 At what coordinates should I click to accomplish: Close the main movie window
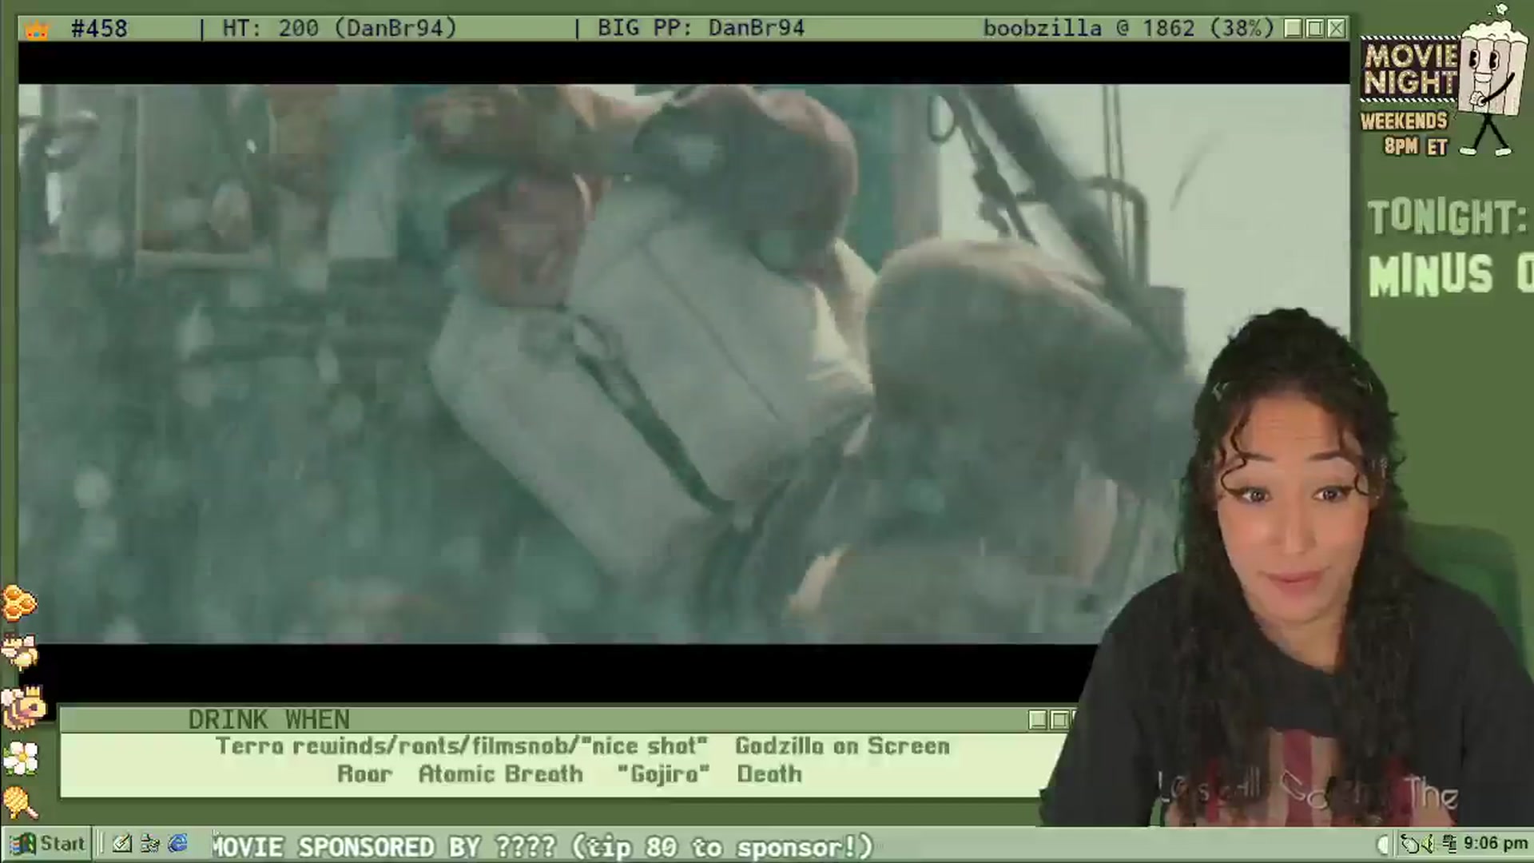click(1336, 29)
